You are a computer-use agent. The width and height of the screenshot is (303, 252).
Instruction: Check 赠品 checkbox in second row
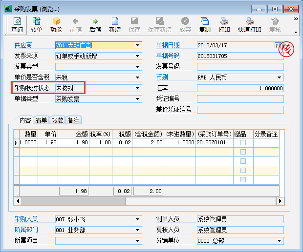pyautogui.click(x=243, y=152)
